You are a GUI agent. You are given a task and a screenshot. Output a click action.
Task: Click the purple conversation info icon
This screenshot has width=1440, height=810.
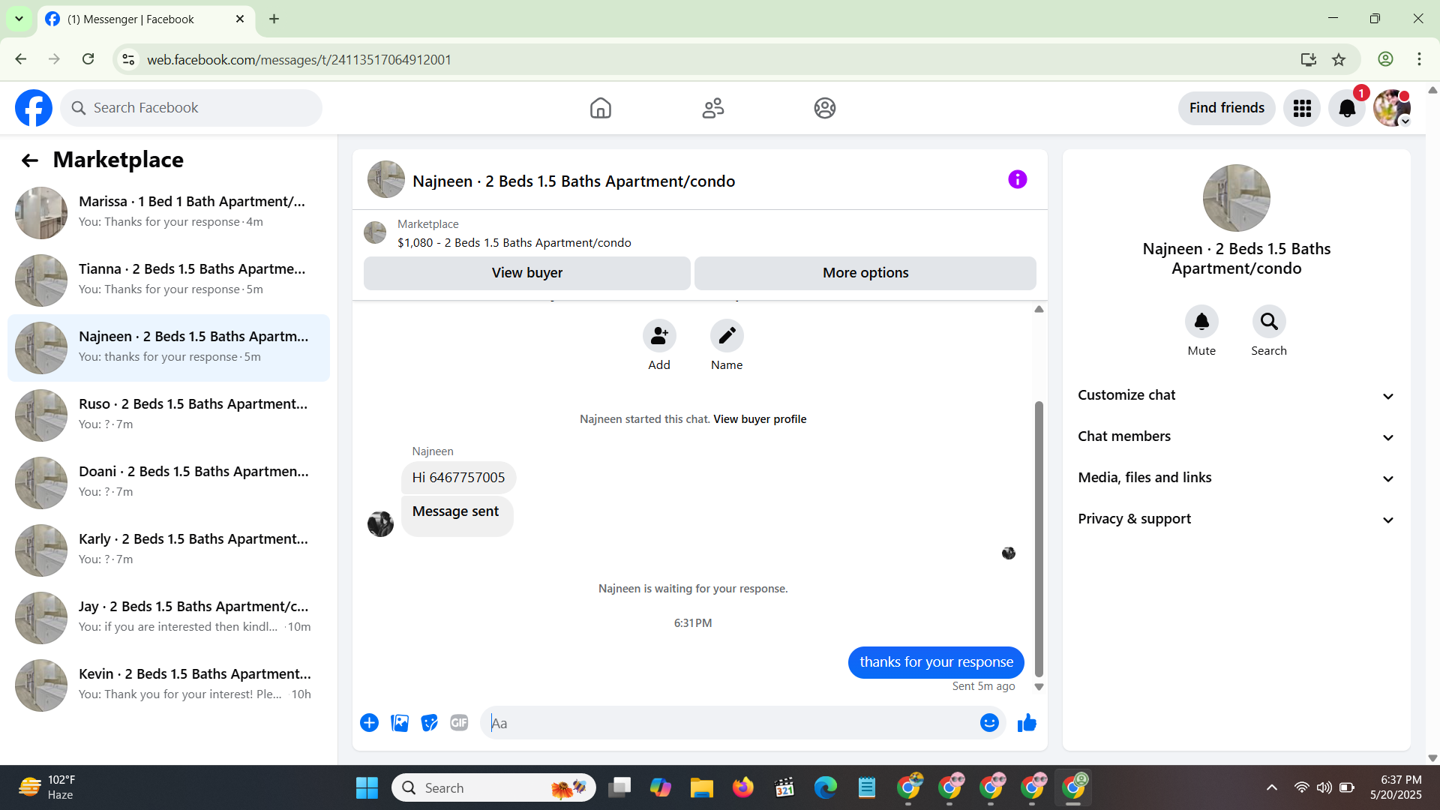[1017, 179]
